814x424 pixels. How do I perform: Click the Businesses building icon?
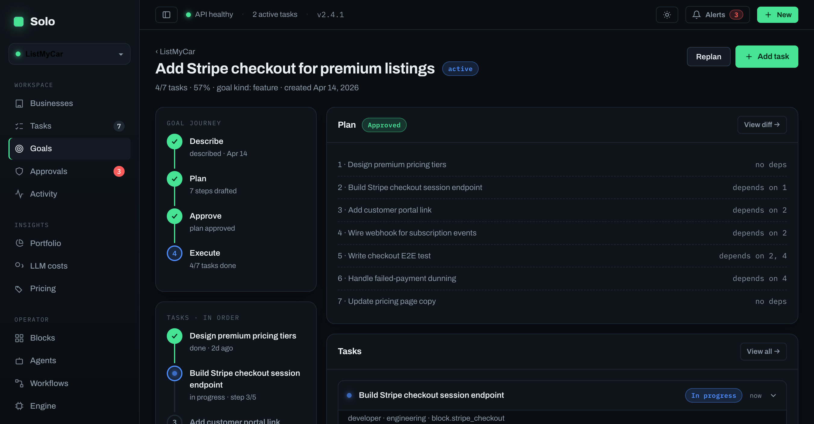click(19, 103)
